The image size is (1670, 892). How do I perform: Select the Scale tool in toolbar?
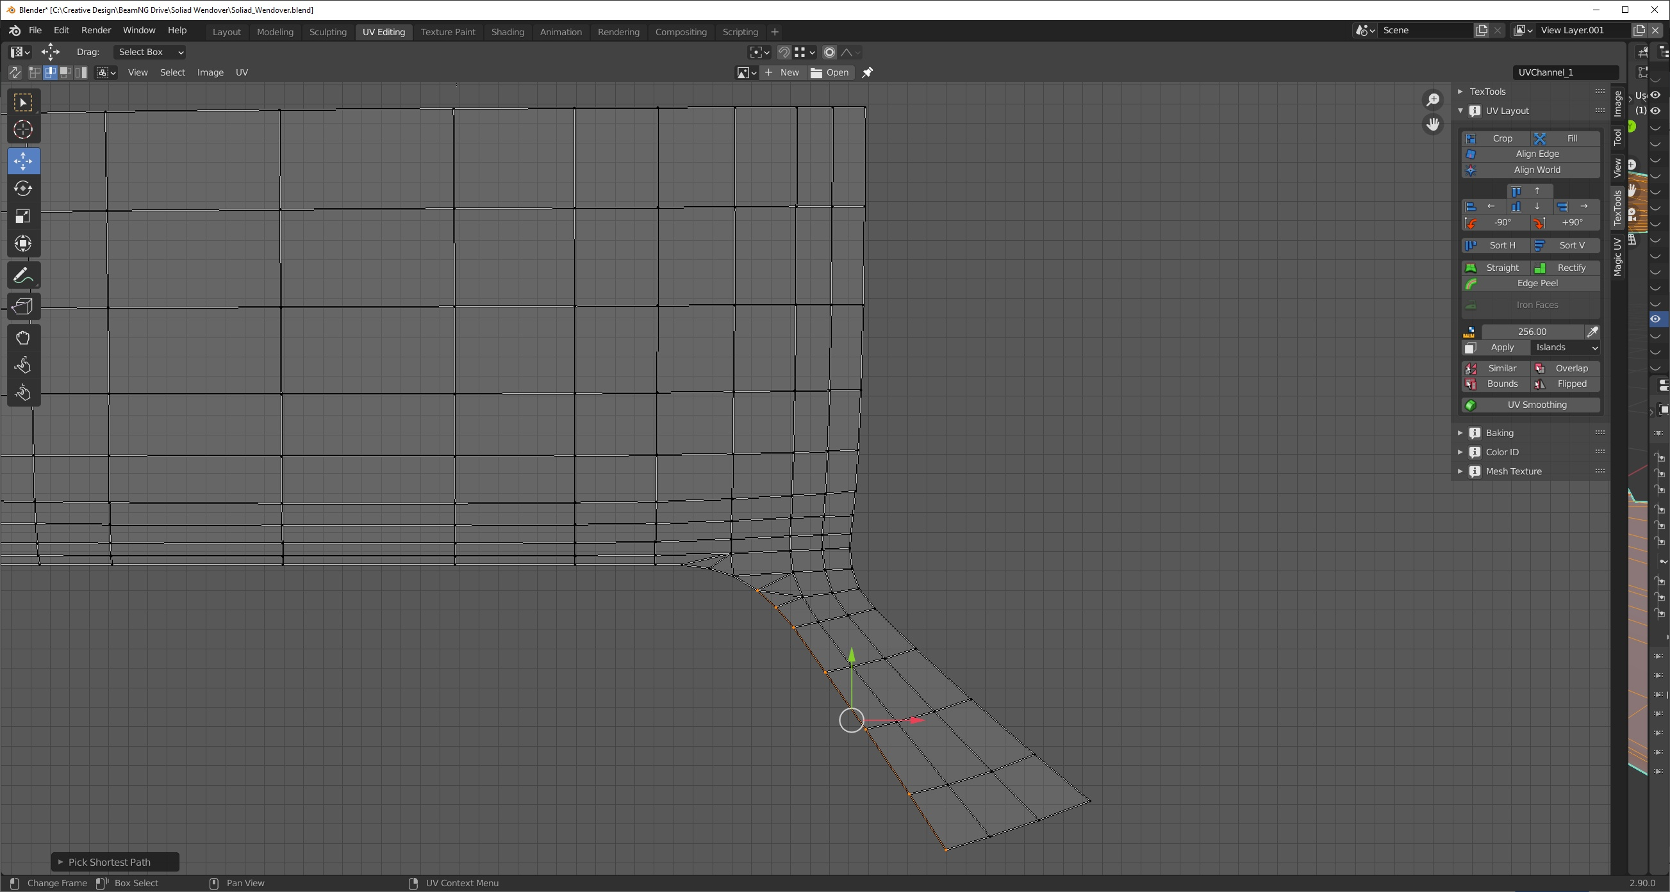[x=23, y=216]
